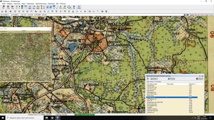Open the Просмотр menu
Screen dimensions: 214x120
click(17, 4)
